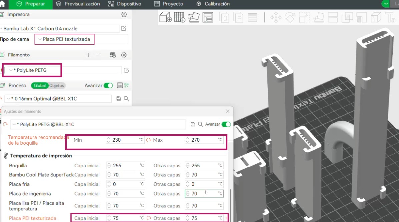Viewport: 399px width, 222px height.
Task: Reset filament preset with undo arrow
Action: pos(5,124)
